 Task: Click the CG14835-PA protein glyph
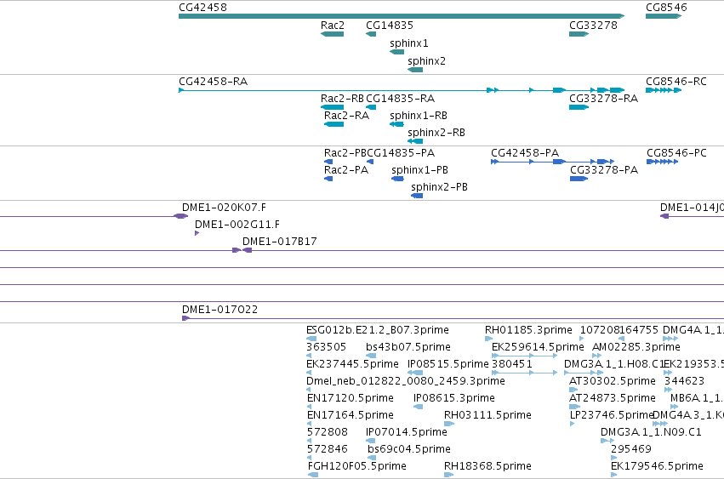370,162
